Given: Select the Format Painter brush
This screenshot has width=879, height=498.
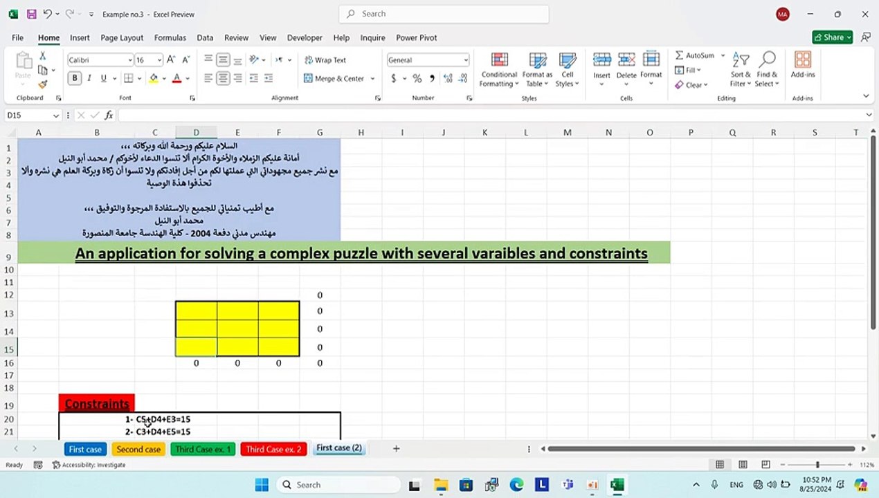Looking at the screenshot, I should click(x=43, y=84).
